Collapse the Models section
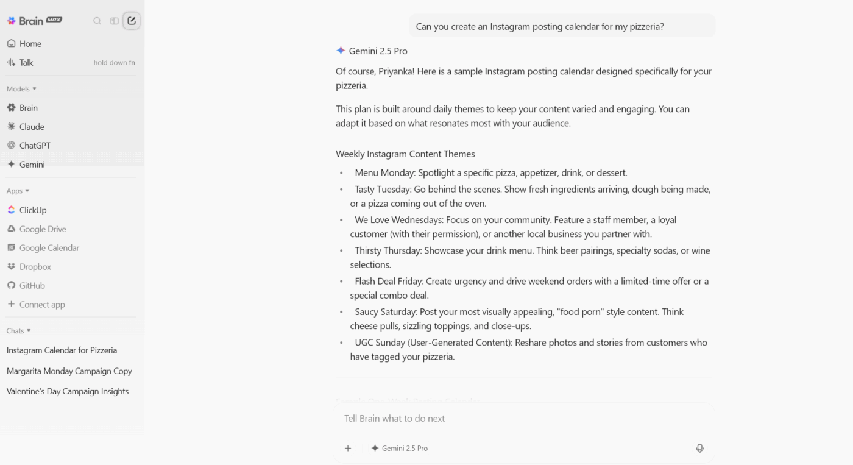This screenshot has width=853, height=465. click(21, 88)
